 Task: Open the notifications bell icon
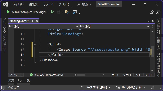[153, 88]
